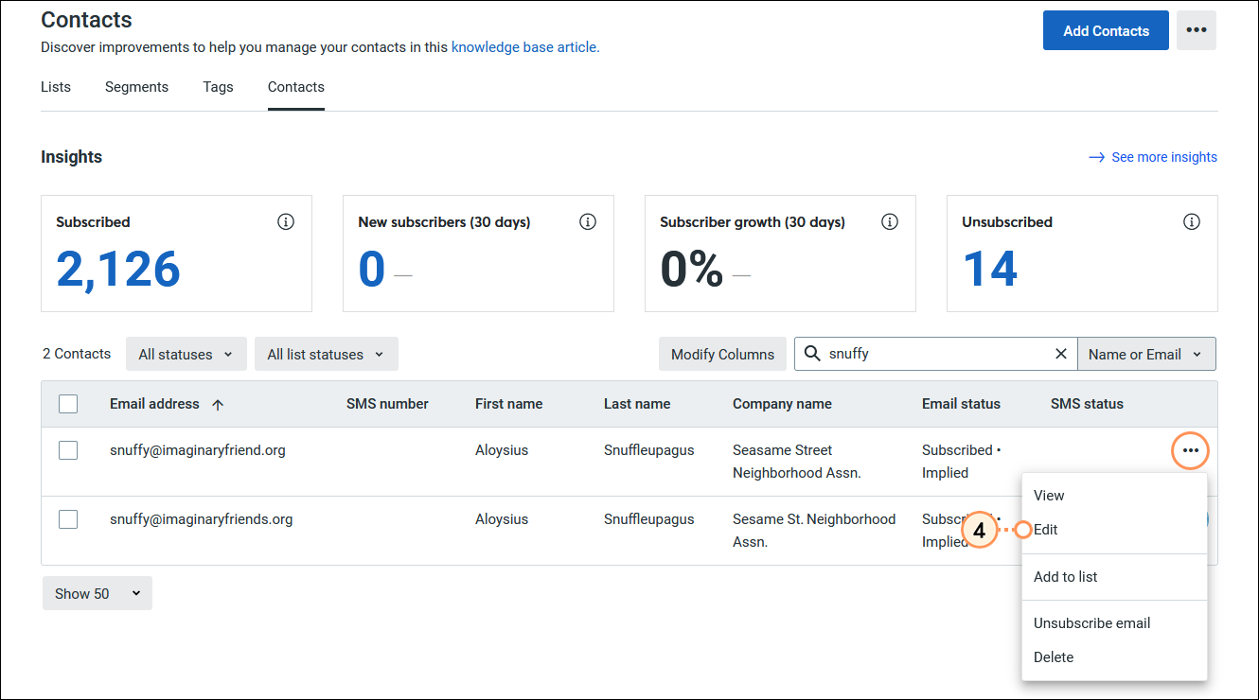Viewport: 1259px width, 700px height.
Task: Click the Add Contacts button
Action: point(1106,30)
